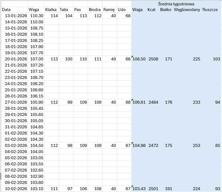Select the "Klatka" column header cell
The width and height of the screenshot is (222, 192).
point(51,10)
